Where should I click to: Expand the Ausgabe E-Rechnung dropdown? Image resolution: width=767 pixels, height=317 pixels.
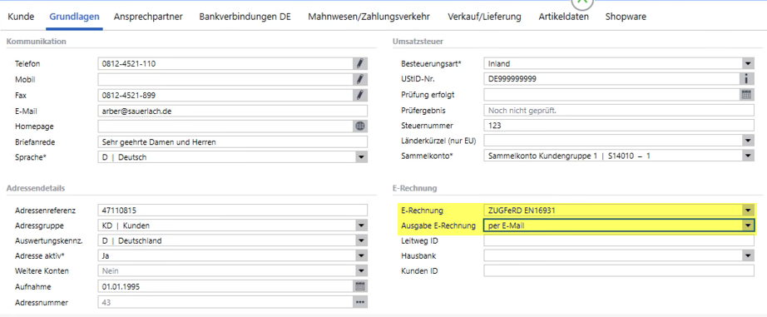coord(748,225)
